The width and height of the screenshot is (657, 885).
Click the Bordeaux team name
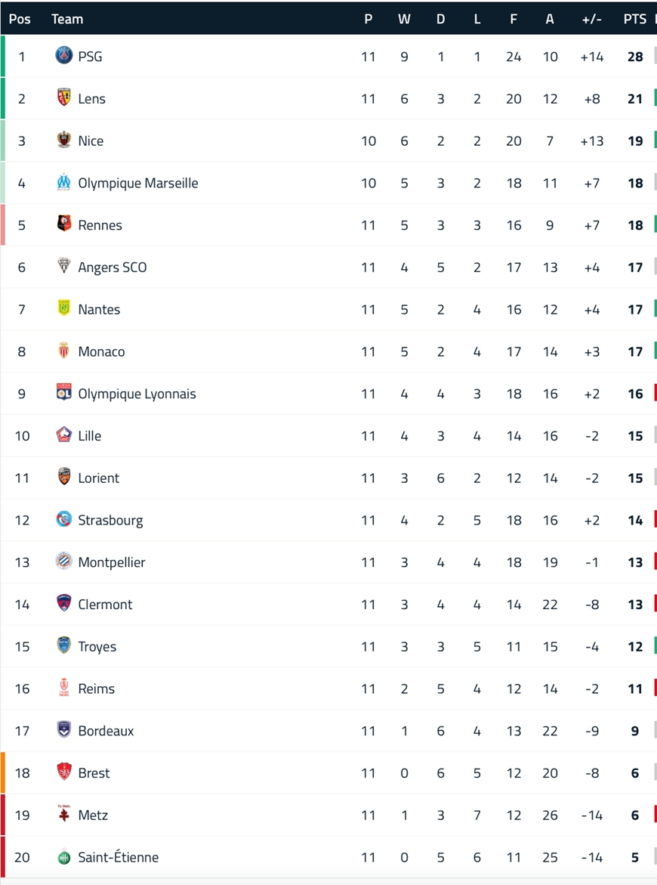click(106, 731)
